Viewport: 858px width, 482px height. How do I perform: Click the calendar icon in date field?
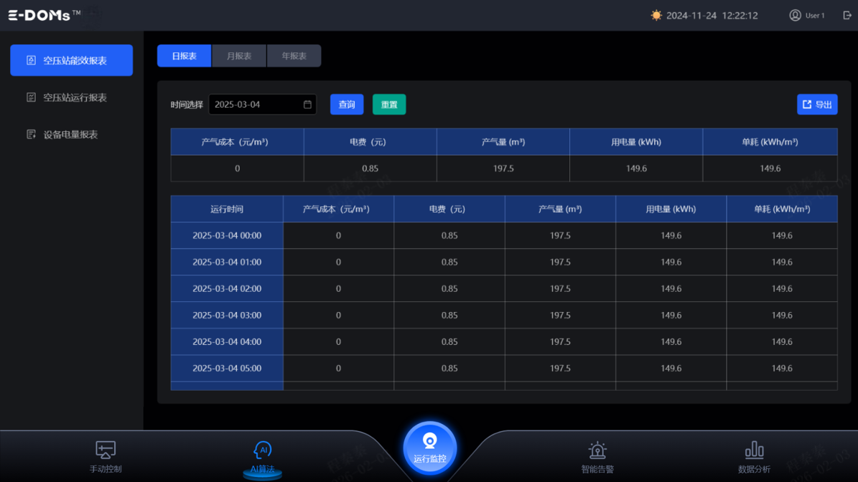(x=307, y=105)
